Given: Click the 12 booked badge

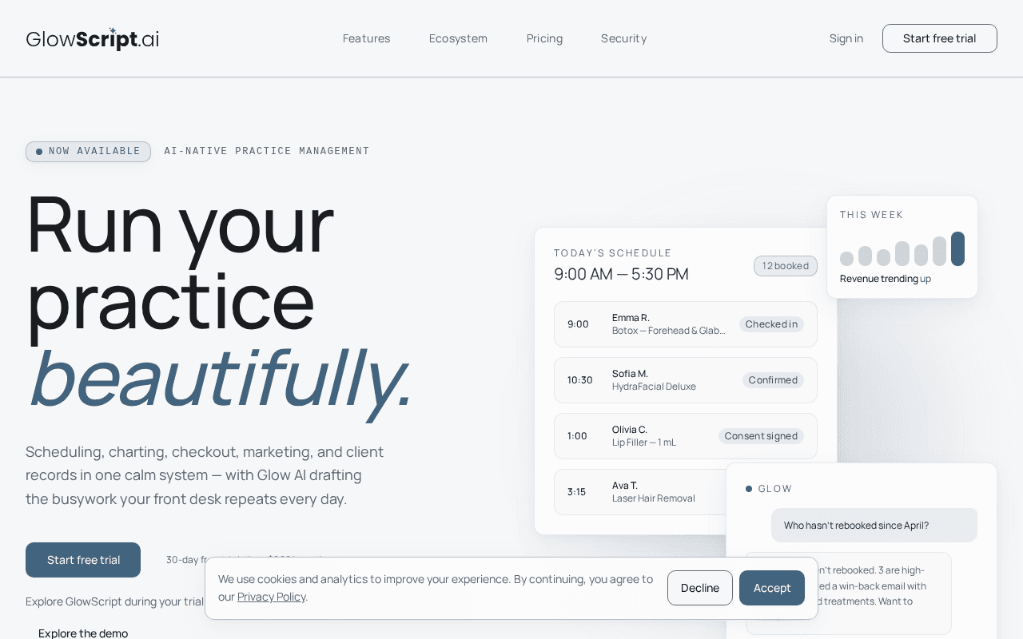Looking at the screenshot, I should tap(786, 266).
